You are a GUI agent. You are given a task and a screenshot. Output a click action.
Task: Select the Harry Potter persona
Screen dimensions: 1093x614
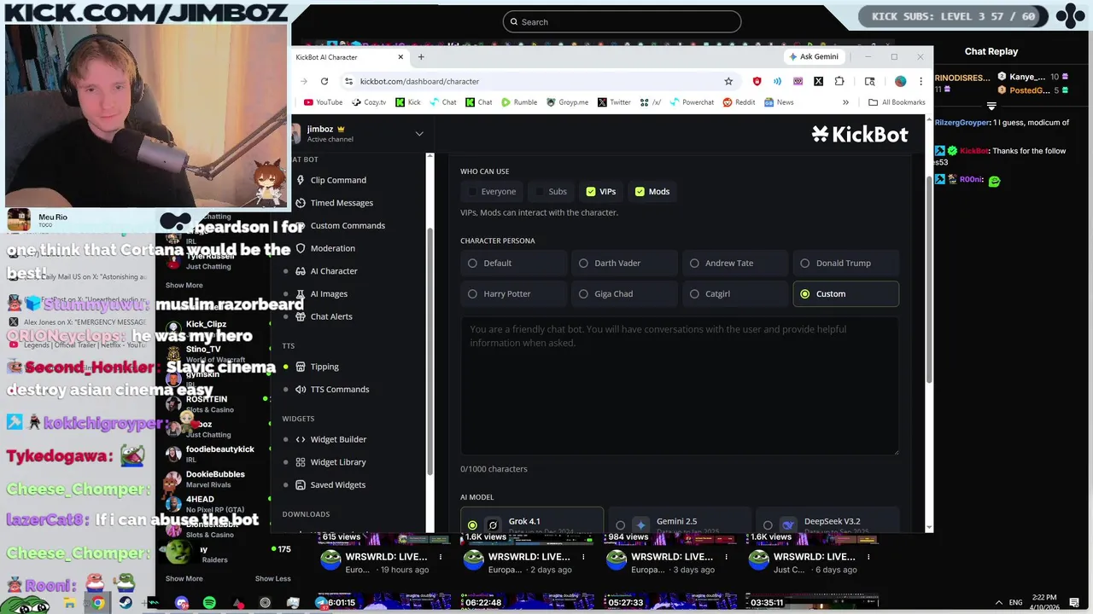point(513,293)
